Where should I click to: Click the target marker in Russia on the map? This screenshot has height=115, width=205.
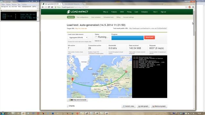pos(126,72)
